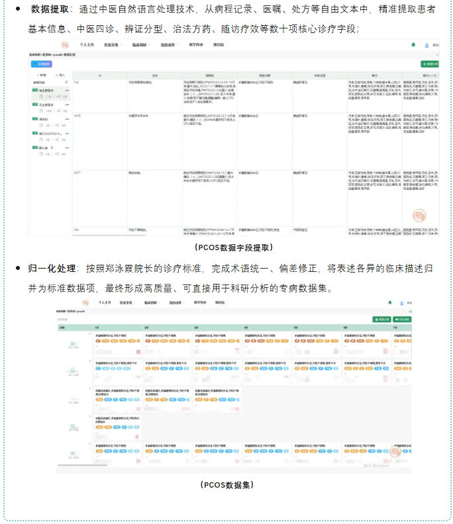The width and height of the screenshot is (453, 524).
Task: Click the table cell with id 1677
Action: click(100, 198)
